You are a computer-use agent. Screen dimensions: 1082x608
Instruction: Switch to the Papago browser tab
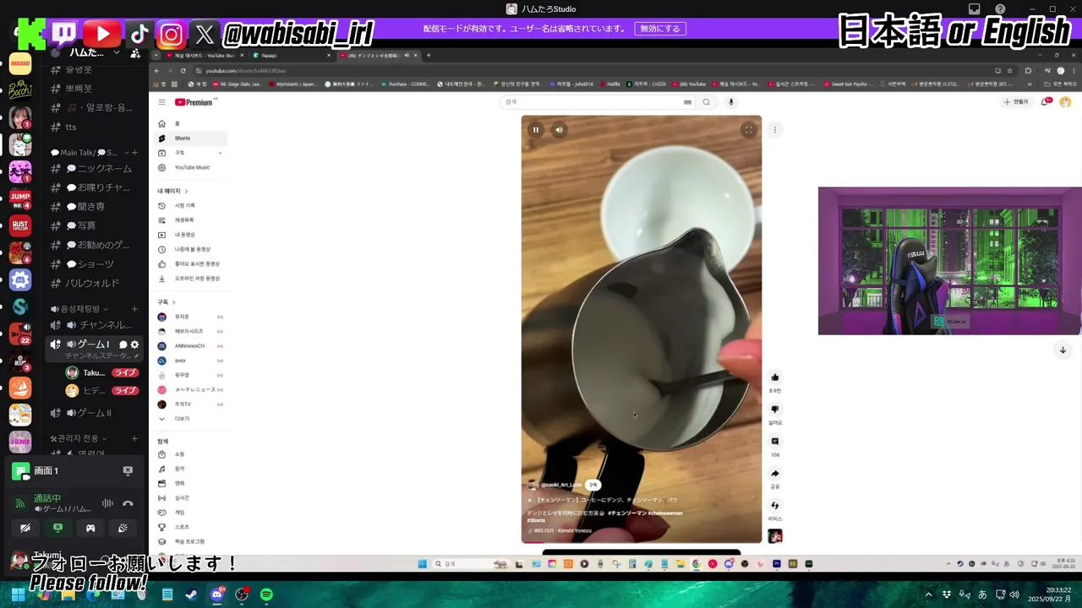(x=292, y=56)
